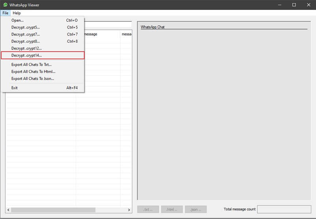The width and height of the screenshot is (316, 219).
Task: Maximize the WhatsApp Viewer window
Action: tap(294, 5)
